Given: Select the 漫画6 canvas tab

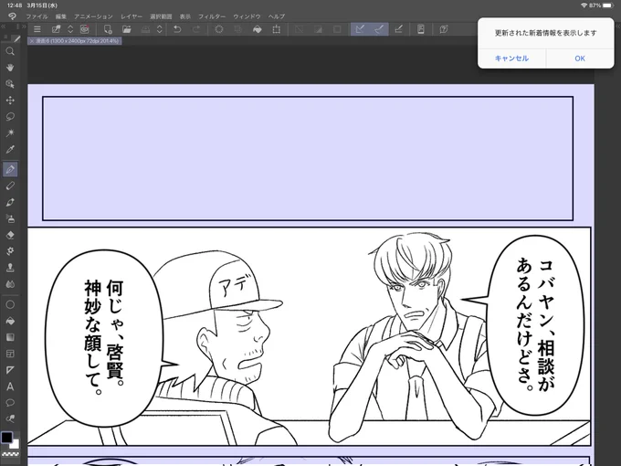Looking at the screenshot, I should (x=77, y=40).
